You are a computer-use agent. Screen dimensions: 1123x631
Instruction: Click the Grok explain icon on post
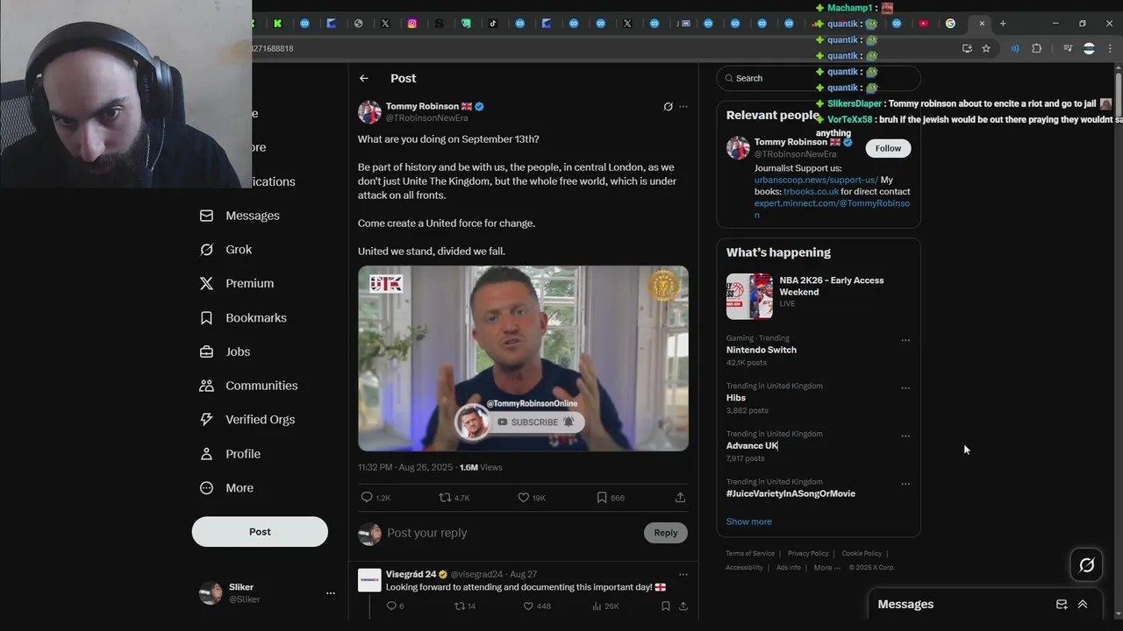[x=668, y=107]
